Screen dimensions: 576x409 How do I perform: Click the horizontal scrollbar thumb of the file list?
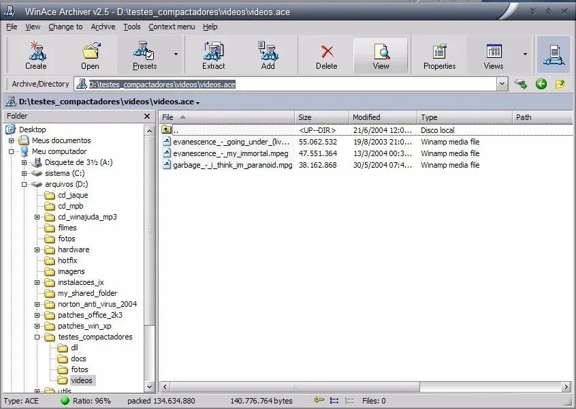(x=295, y=387)
